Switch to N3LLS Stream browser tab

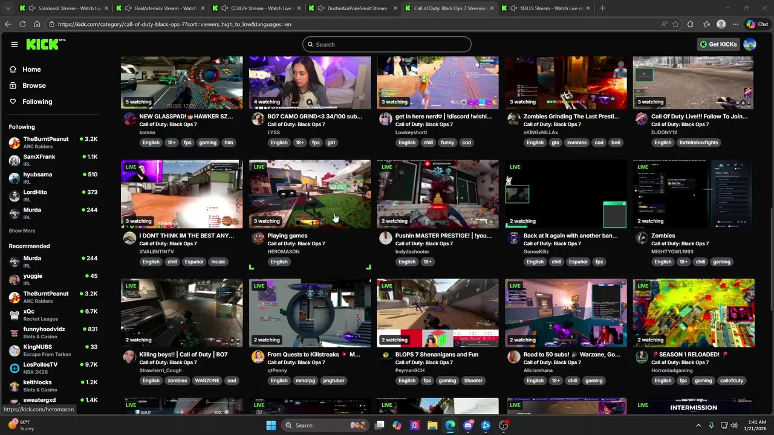tap(545, 8)
